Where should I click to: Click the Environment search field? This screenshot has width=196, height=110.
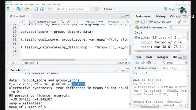[178, 28]
